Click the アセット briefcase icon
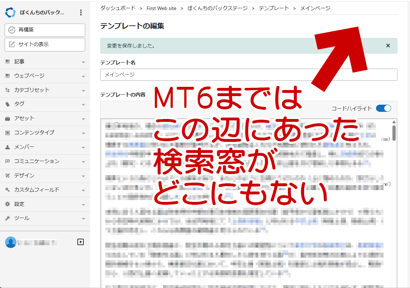This screenshot has height=288, width=410. 8,118
